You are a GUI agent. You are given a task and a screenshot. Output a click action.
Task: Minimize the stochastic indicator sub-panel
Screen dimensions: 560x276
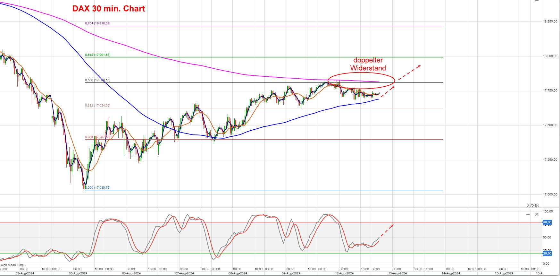[x=528, y=214]
